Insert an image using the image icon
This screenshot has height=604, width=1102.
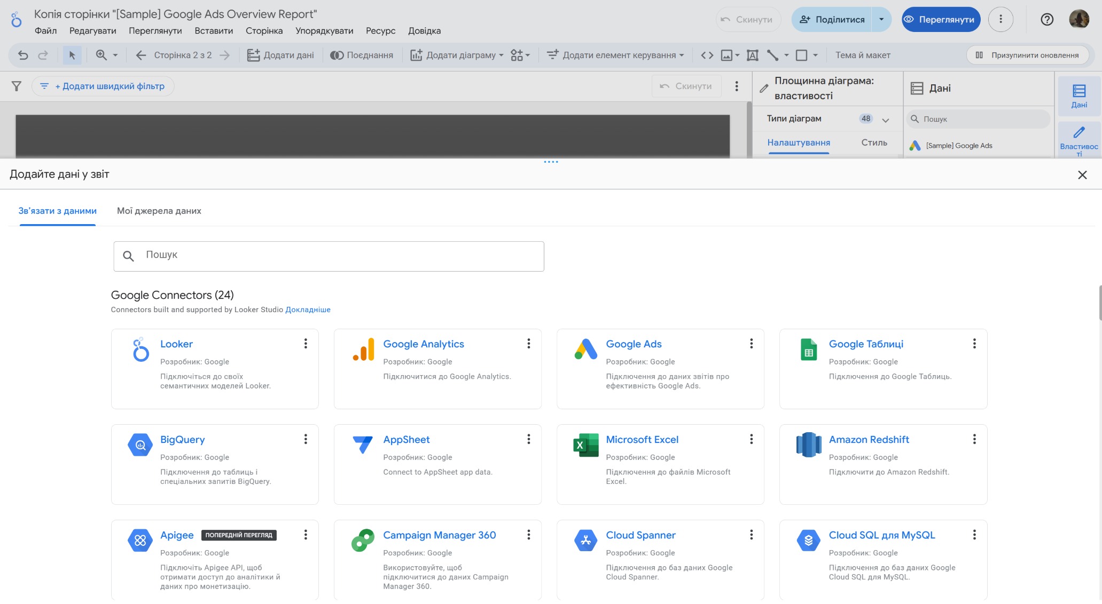(x=726, y=55)
